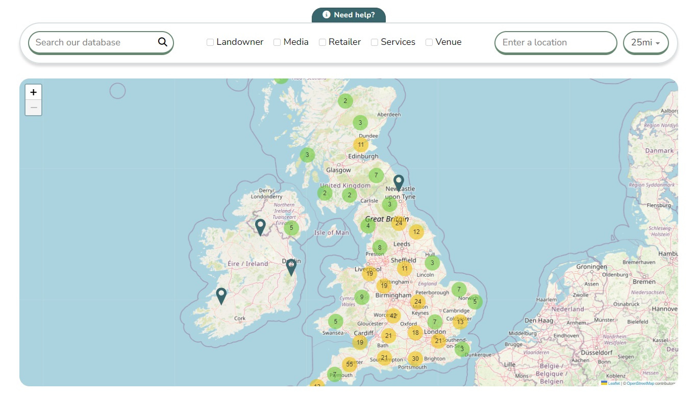The image size is (698, 397).
Task: Open the 8 cluster above Preston
Action: coord(380,248)
